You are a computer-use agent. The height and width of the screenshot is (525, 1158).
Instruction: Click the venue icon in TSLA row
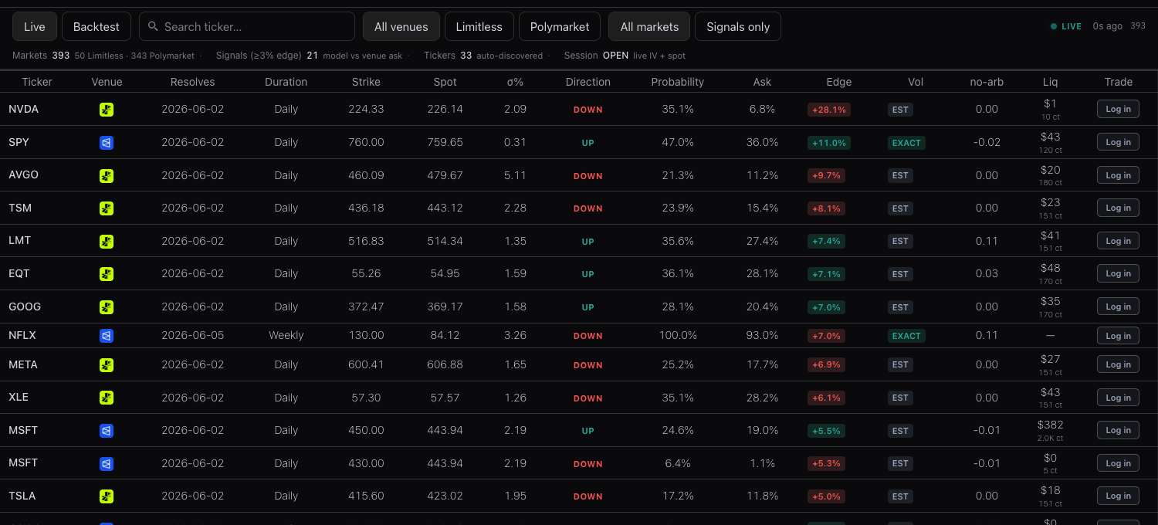(107, 496)
